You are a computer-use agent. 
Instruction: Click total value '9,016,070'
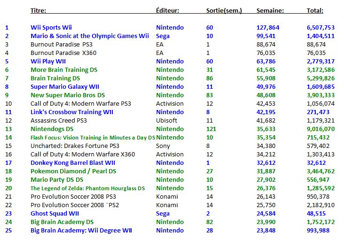321,129
